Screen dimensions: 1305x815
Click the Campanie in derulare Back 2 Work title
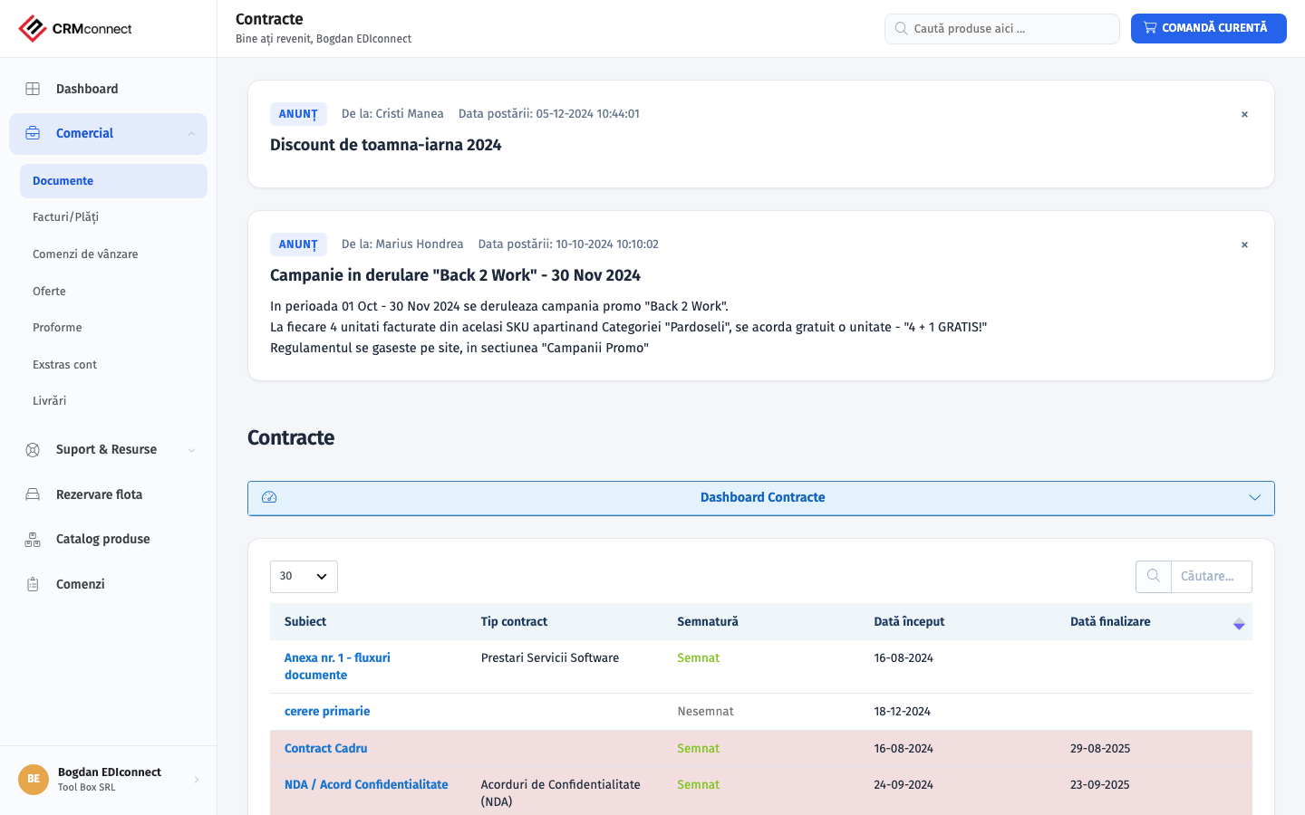[x=455, y=275]
